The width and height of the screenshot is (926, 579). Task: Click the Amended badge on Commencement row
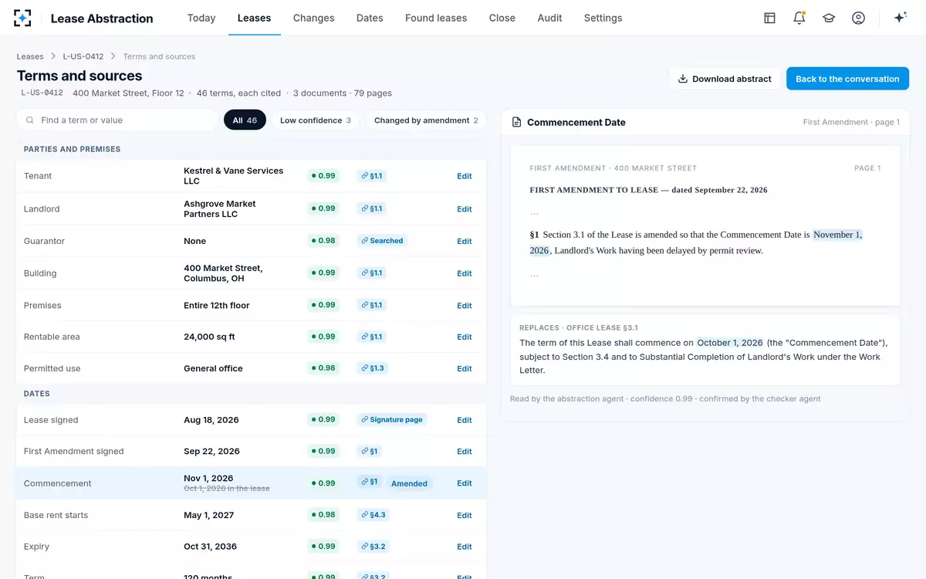409,483
